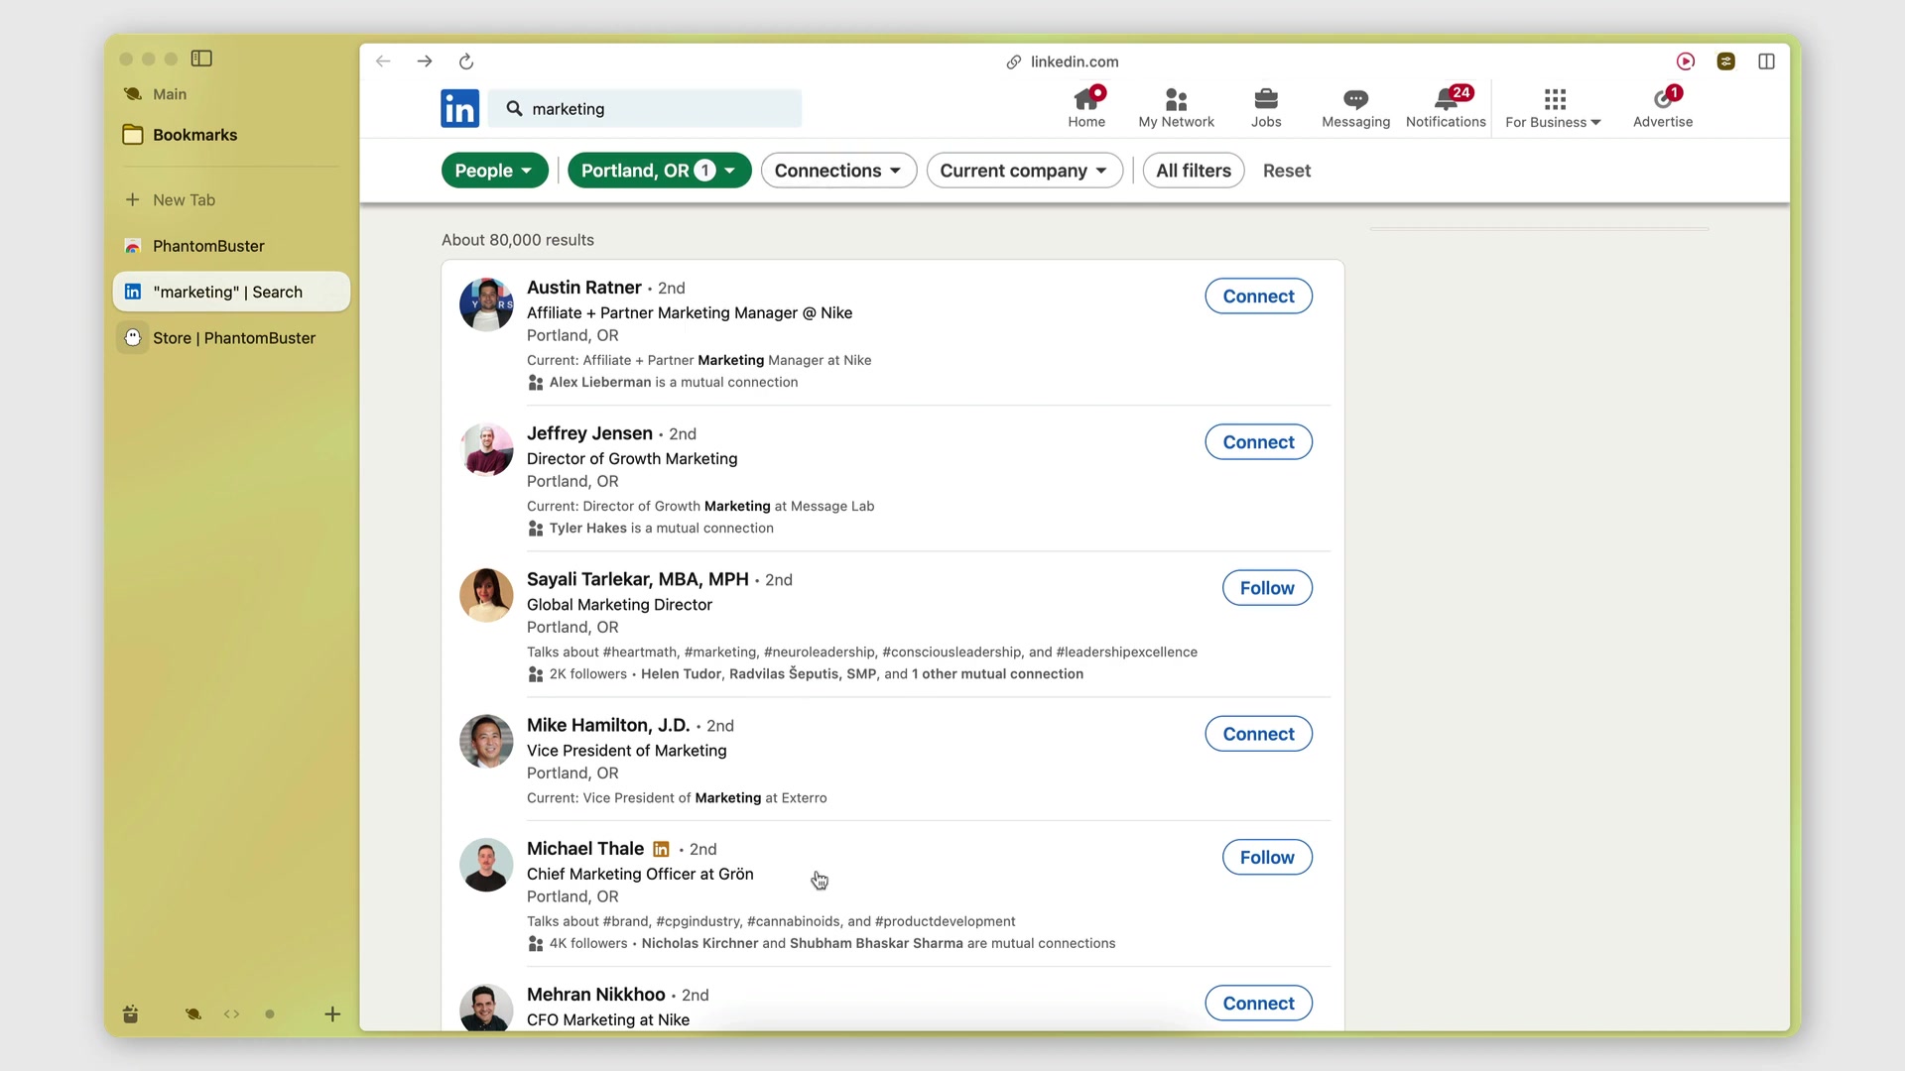Open Austin Ratner's profile name link
Screen dimensions: 1905x1071
point(583,288)
